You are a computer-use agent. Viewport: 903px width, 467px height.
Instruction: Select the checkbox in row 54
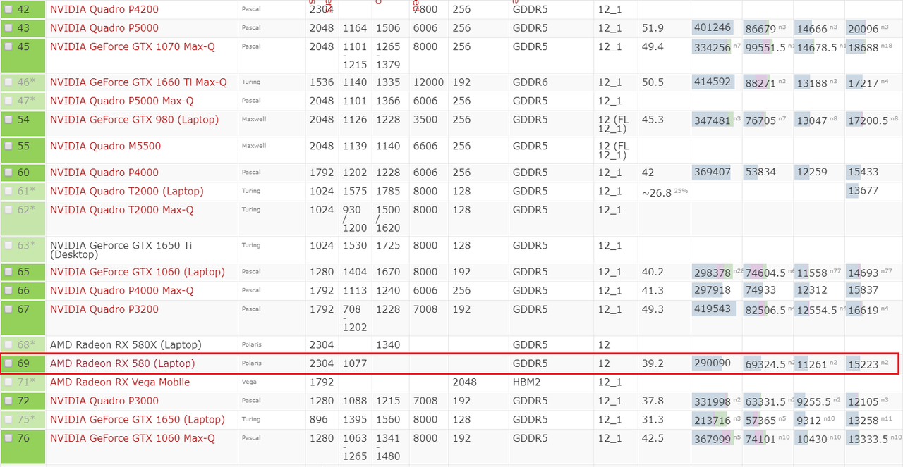(8, 120)
